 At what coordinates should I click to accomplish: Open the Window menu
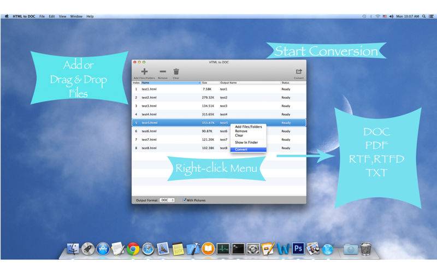click(76, 16)
